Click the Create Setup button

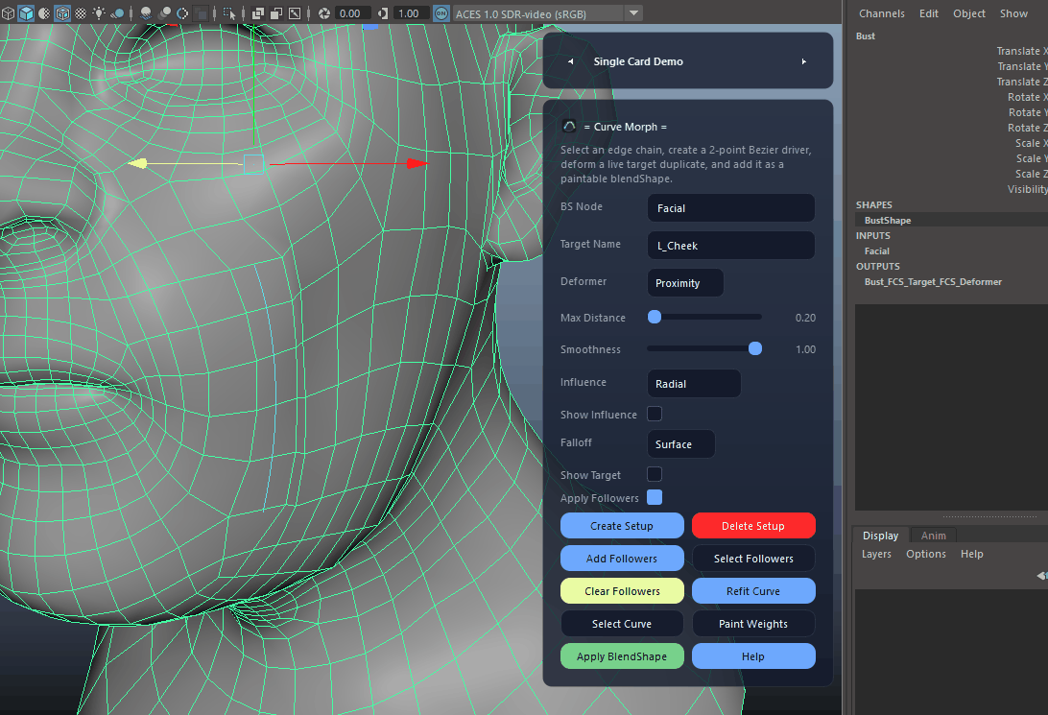click(622, 525)
